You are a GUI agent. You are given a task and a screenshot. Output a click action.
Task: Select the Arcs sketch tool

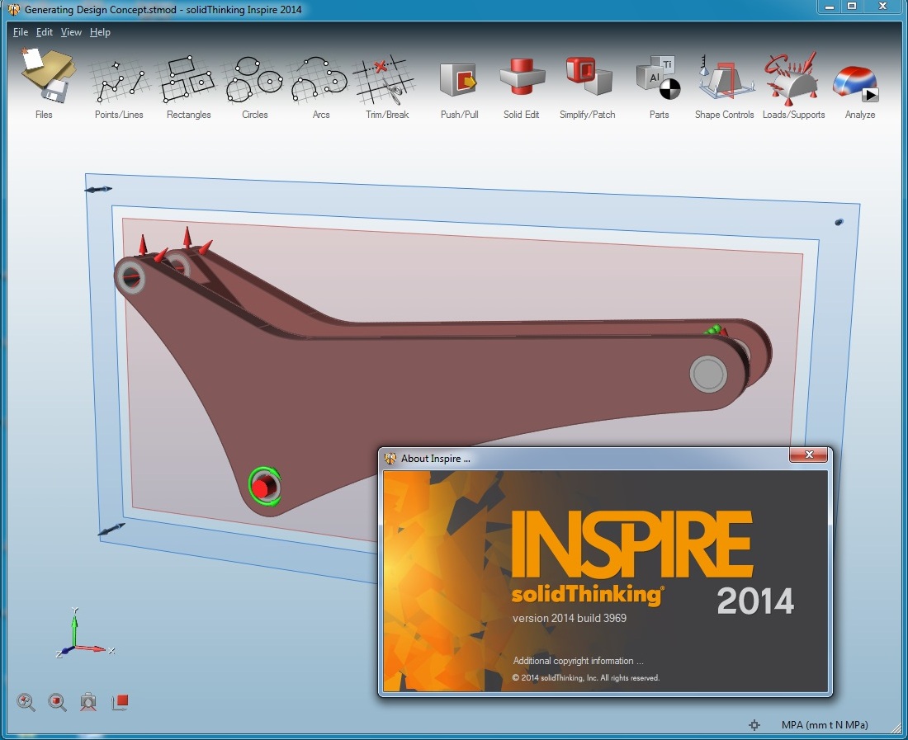pos(320,80)
